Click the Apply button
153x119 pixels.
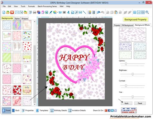pyautogui.click(x=127, y=103)
